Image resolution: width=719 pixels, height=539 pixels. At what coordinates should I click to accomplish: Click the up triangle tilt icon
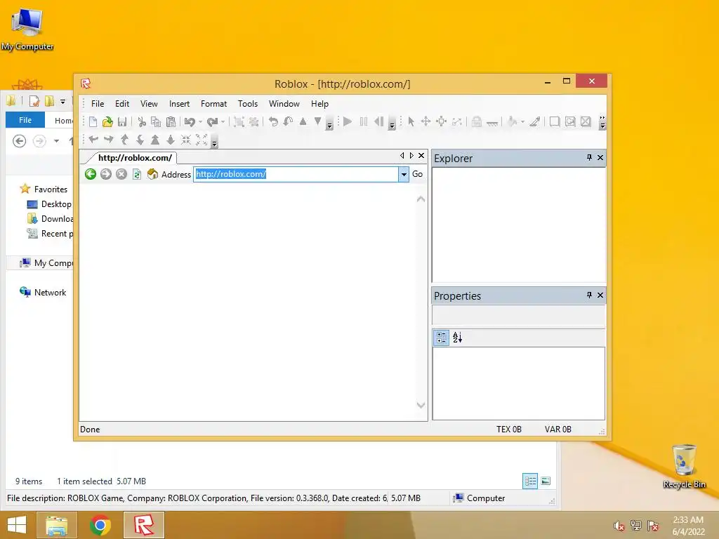pos(303,121)
